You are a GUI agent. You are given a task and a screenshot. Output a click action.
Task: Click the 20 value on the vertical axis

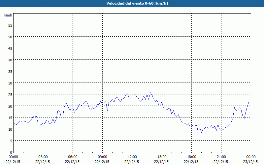tap(10, 106)
